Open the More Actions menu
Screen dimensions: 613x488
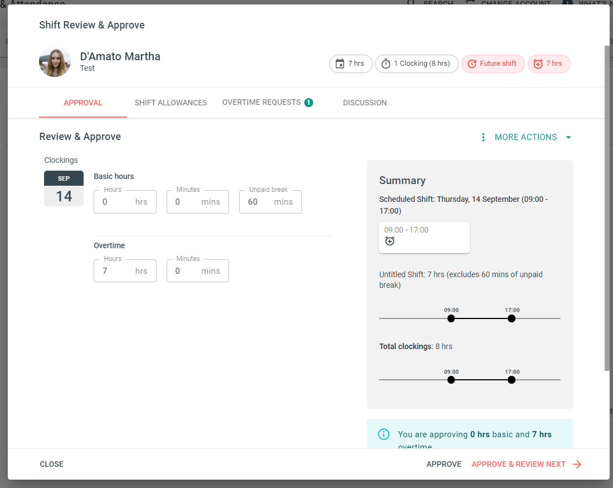[526, 137]
